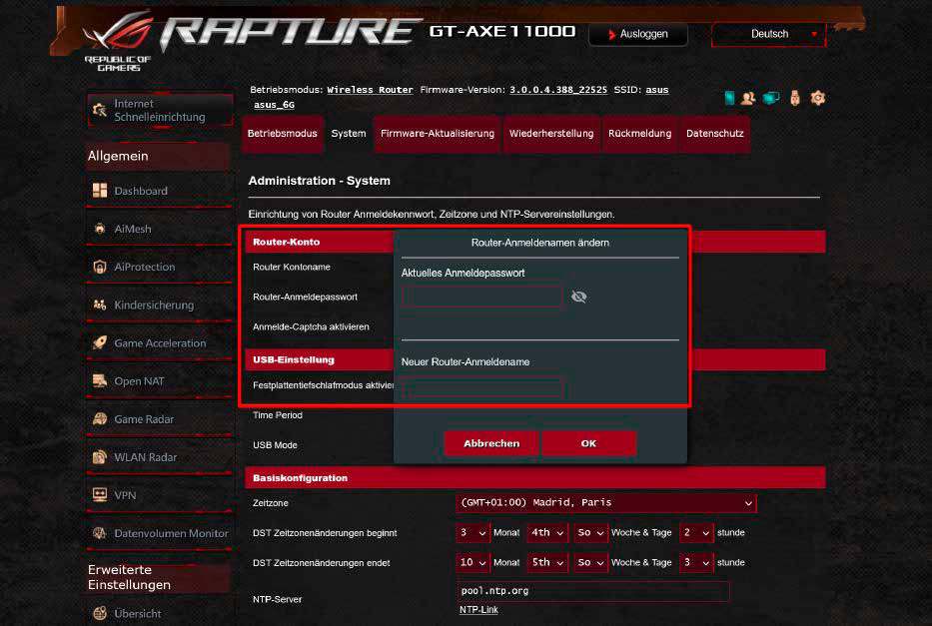Open Datenvolumen Monitor sidebar icon
Image resolution: width=932 pixels, height=626 pixels.
(100, 533)
